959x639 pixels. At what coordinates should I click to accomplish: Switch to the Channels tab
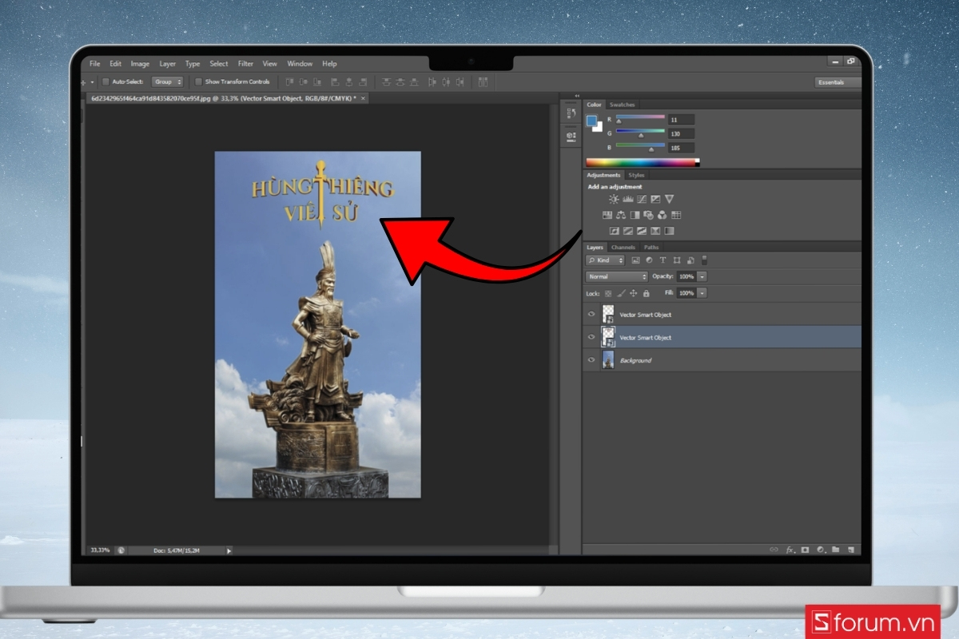pyautogui.click(x=623, y=248)
